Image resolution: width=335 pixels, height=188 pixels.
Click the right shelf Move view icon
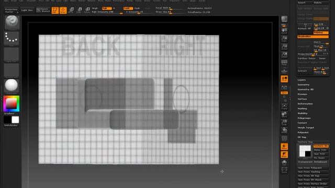(x=284, y=115)
